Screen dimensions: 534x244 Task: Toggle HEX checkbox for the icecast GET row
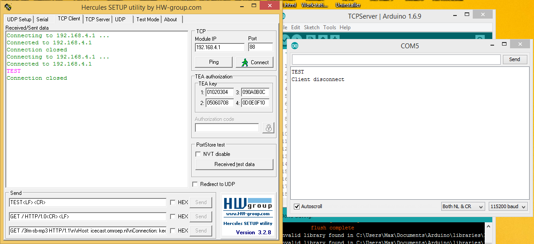point(172,231)
